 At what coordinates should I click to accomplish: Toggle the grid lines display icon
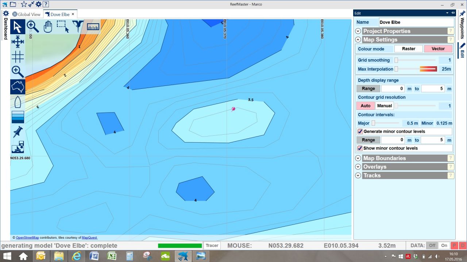click(x=18, y=57)
